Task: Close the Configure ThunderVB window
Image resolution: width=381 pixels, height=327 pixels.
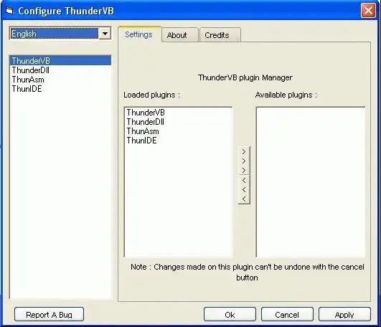Action: click(368, 11)
